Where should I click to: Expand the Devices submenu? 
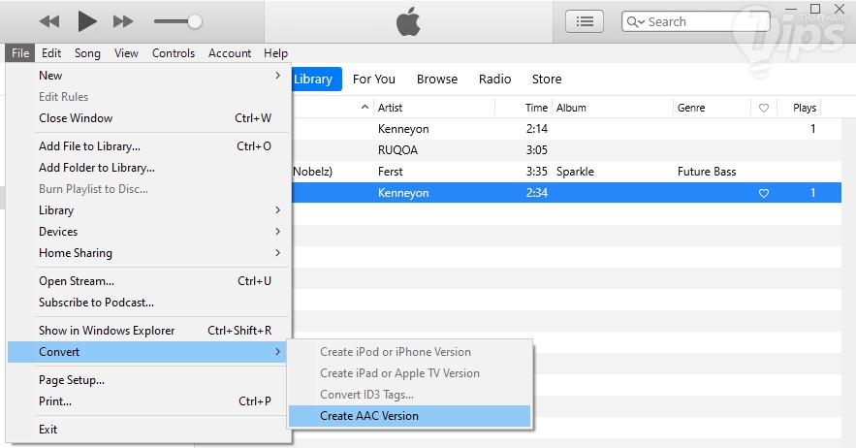click(149, 232)
